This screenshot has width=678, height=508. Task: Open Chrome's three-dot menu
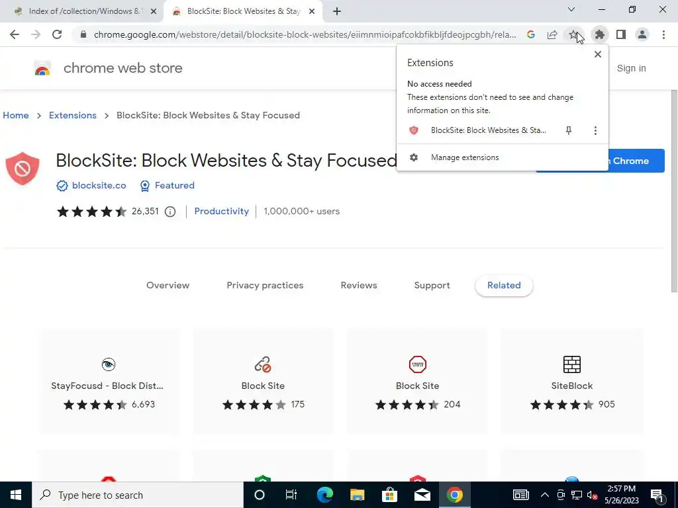pyautogui.click(x=663, y=34)
